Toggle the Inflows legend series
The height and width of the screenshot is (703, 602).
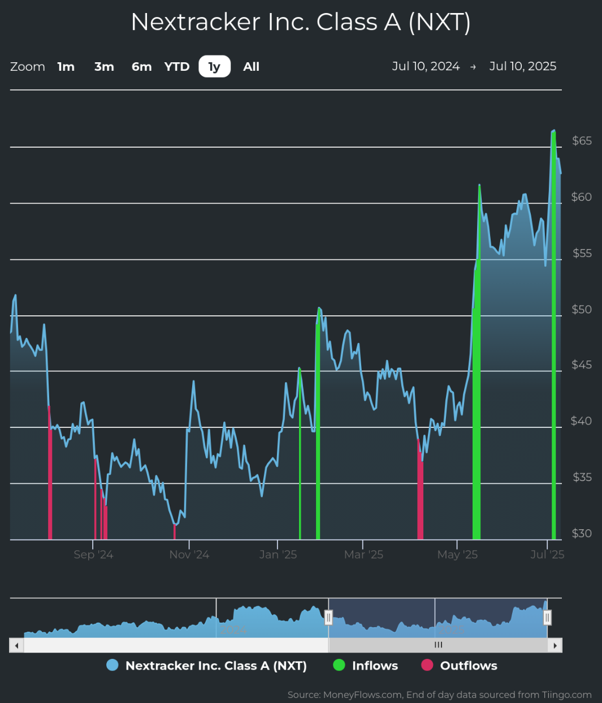(x=366, y=666)
